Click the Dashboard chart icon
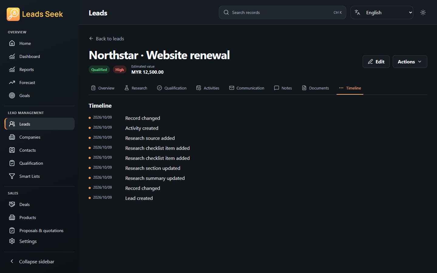437x273 pixels. click(x=12, y=56)
